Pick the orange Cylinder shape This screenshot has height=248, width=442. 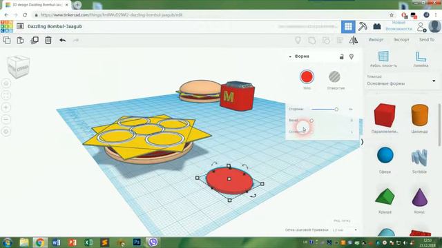point(420,115)
